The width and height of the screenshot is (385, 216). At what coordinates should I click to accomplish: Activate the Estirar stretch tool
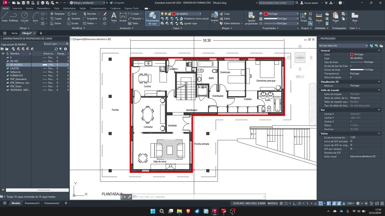(56, 23)
